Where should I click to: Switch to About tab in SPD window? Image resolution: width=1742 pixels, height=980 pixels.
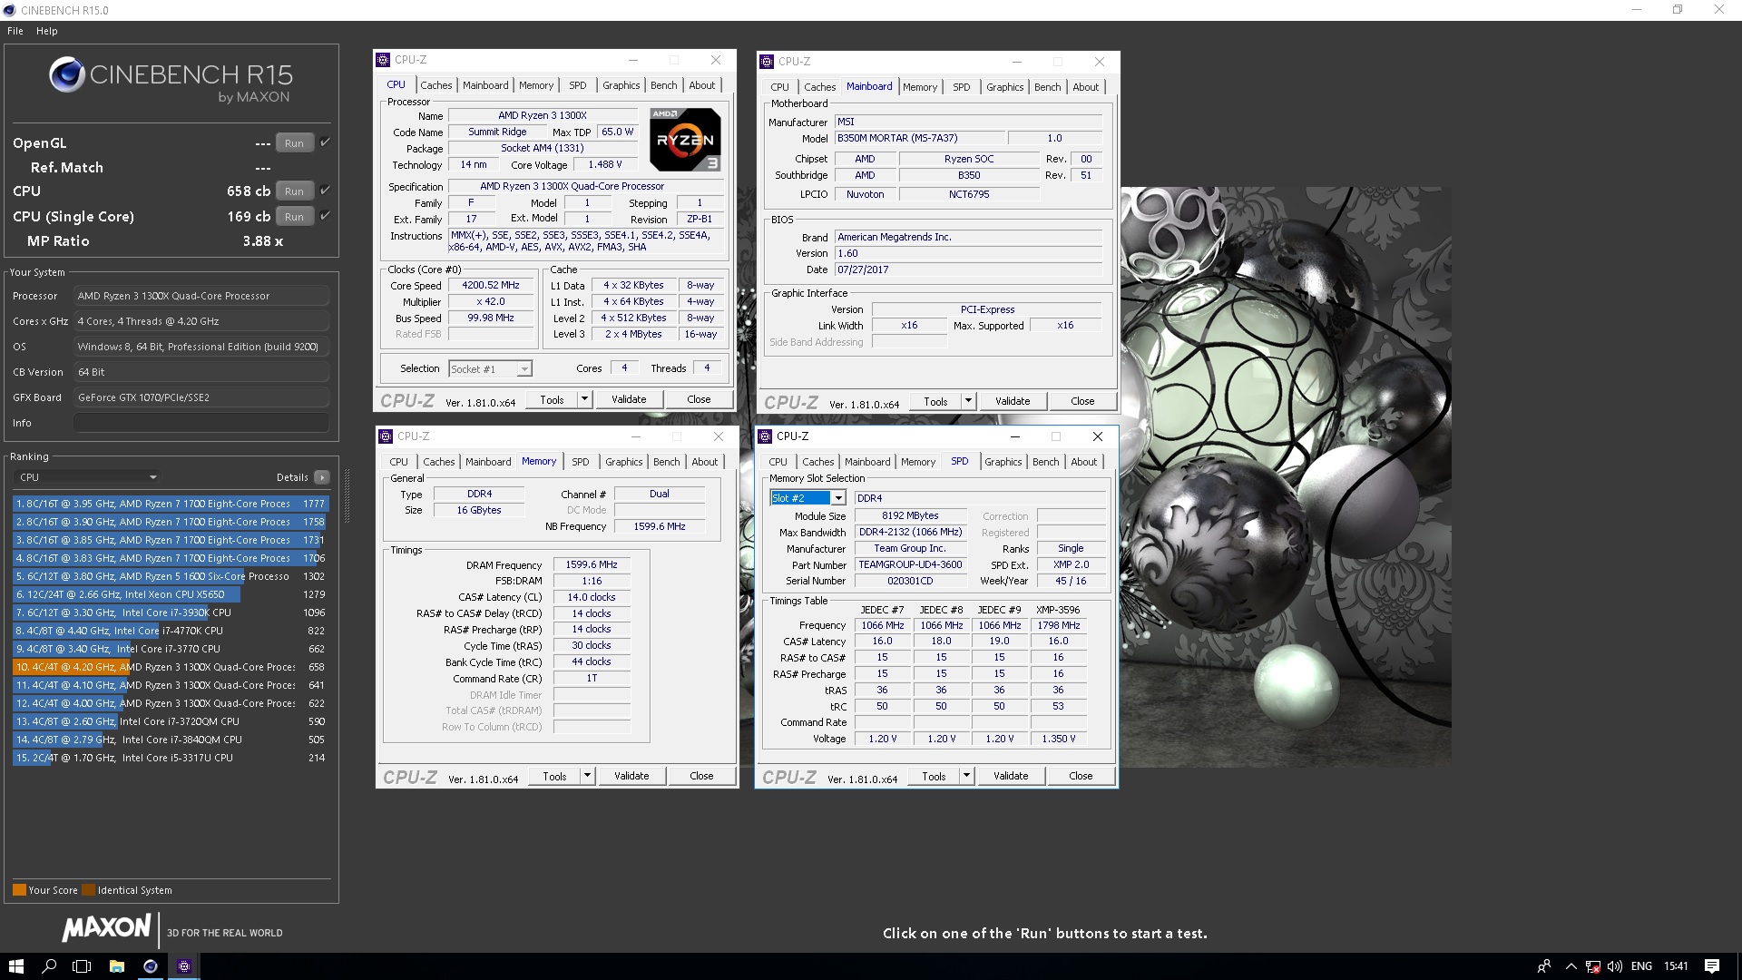1084,462
